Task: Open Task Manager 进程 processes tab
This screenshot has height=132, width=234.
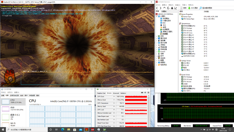Action: click(x=3, y=96)
